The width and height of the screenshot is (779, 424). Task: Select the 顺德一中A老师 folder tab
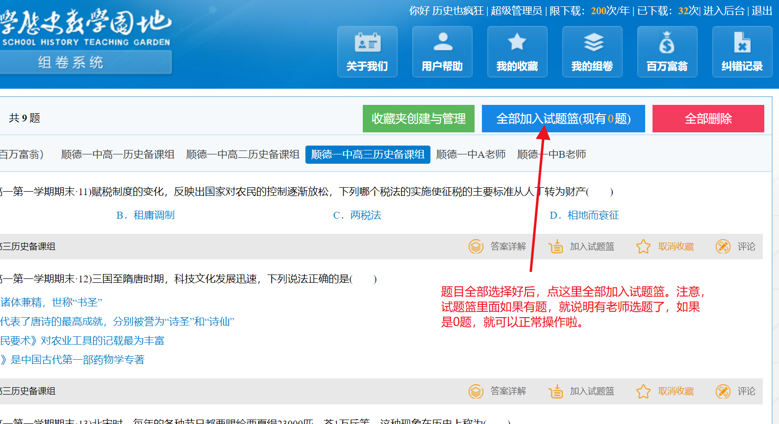point(471,154)
